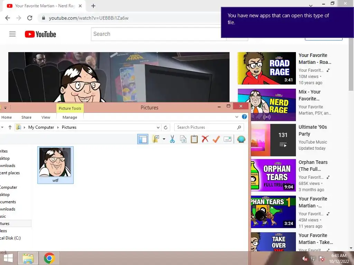
Task: Click the red X Delete icon in Explorer
Action: click(205, 139)
